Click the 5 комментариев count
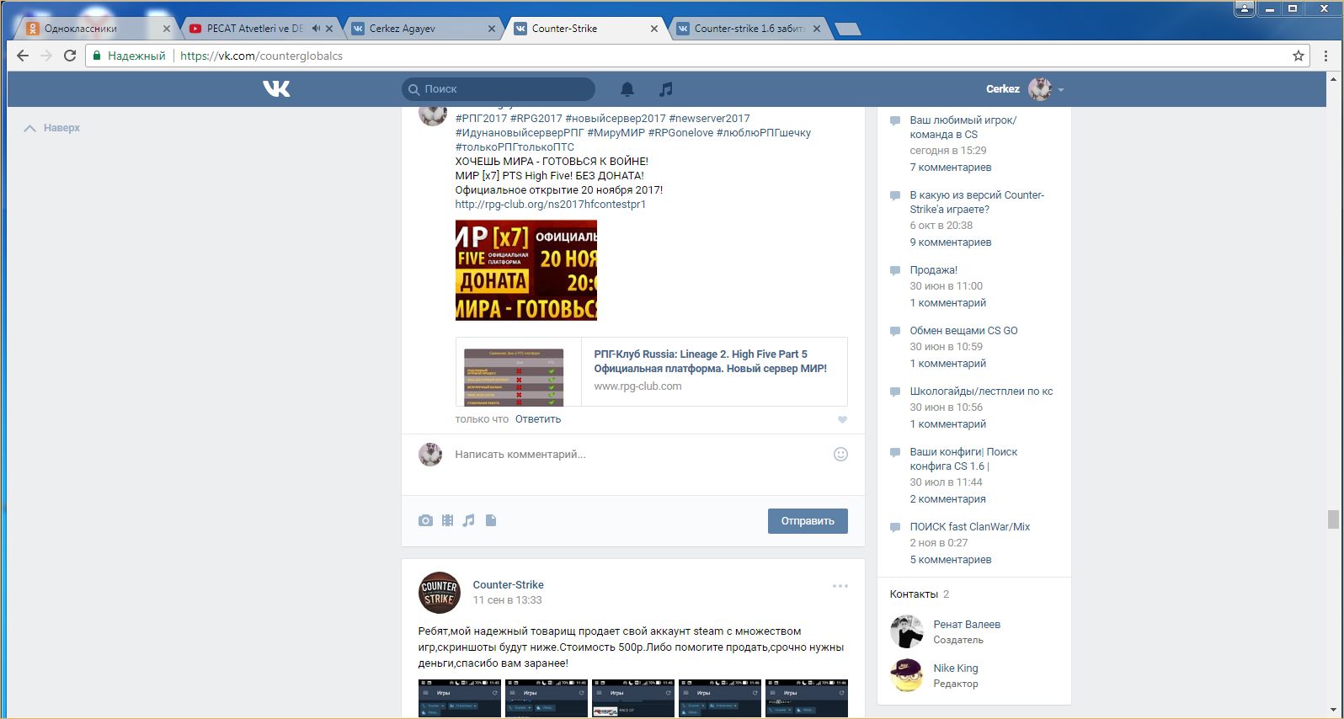Image resolution: width=1344 pixels, height=719 pixels. tap(951, 560)
